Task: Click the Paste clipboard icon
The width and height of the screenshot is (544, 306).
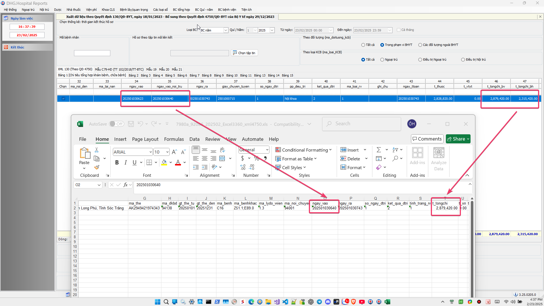Action: pyautogui.click(x=85, y=153)
